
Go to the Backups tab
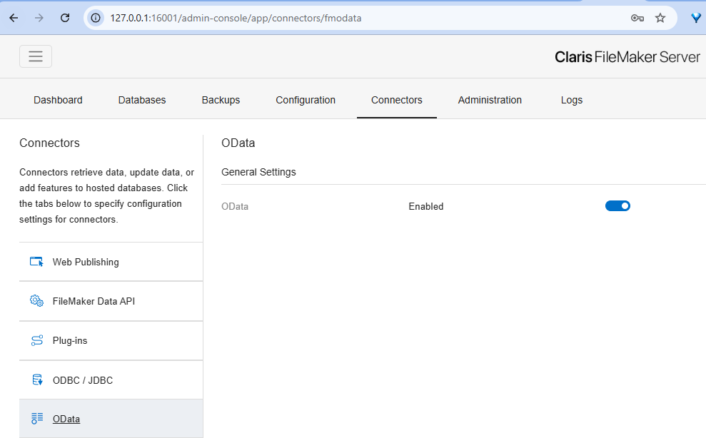221,100
